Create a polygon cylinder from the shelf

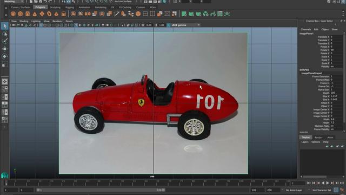point(28,14)
